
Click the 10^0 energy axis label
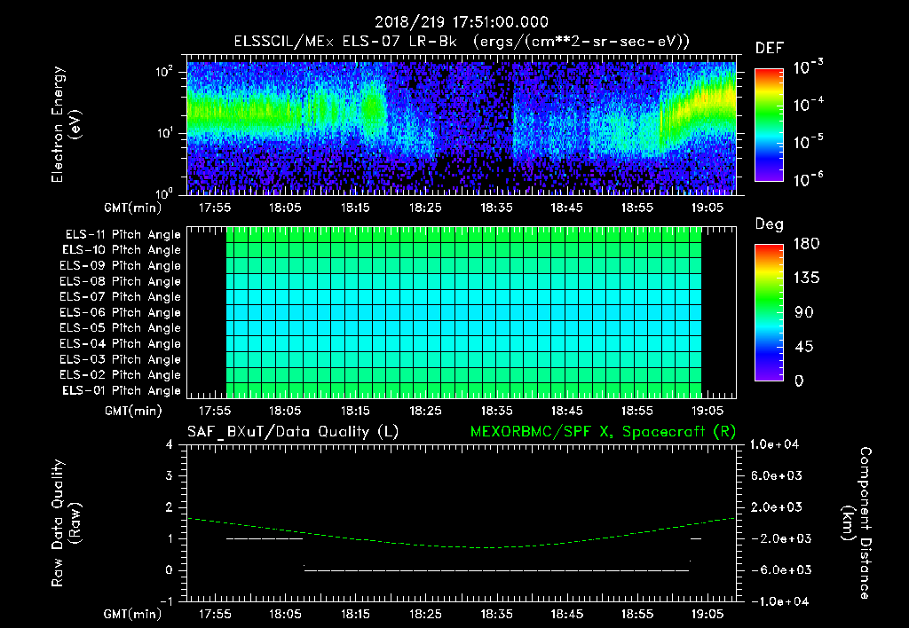click(164, 192)
